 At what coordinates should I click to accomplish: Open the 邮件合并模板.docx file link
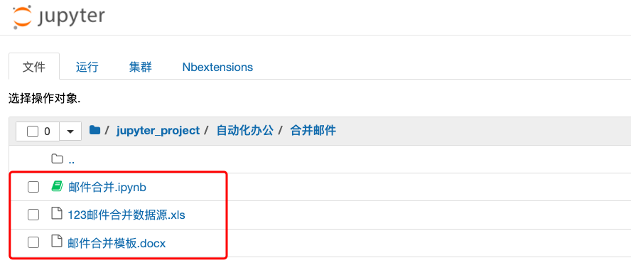coord(117,243)
